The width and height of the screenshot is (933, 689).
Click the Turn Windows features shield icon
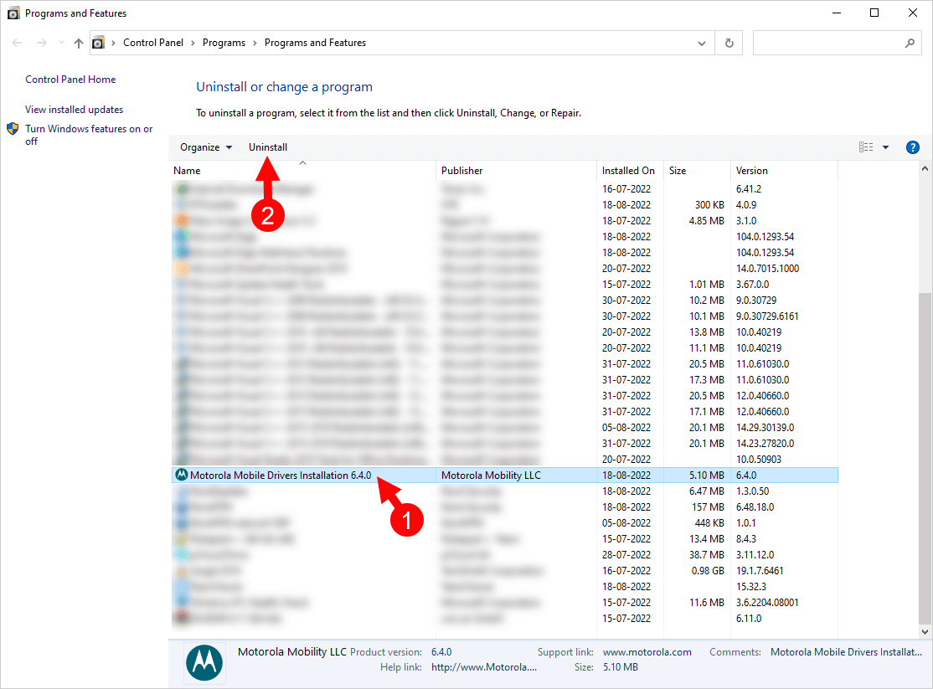click(x=12, y=129)
